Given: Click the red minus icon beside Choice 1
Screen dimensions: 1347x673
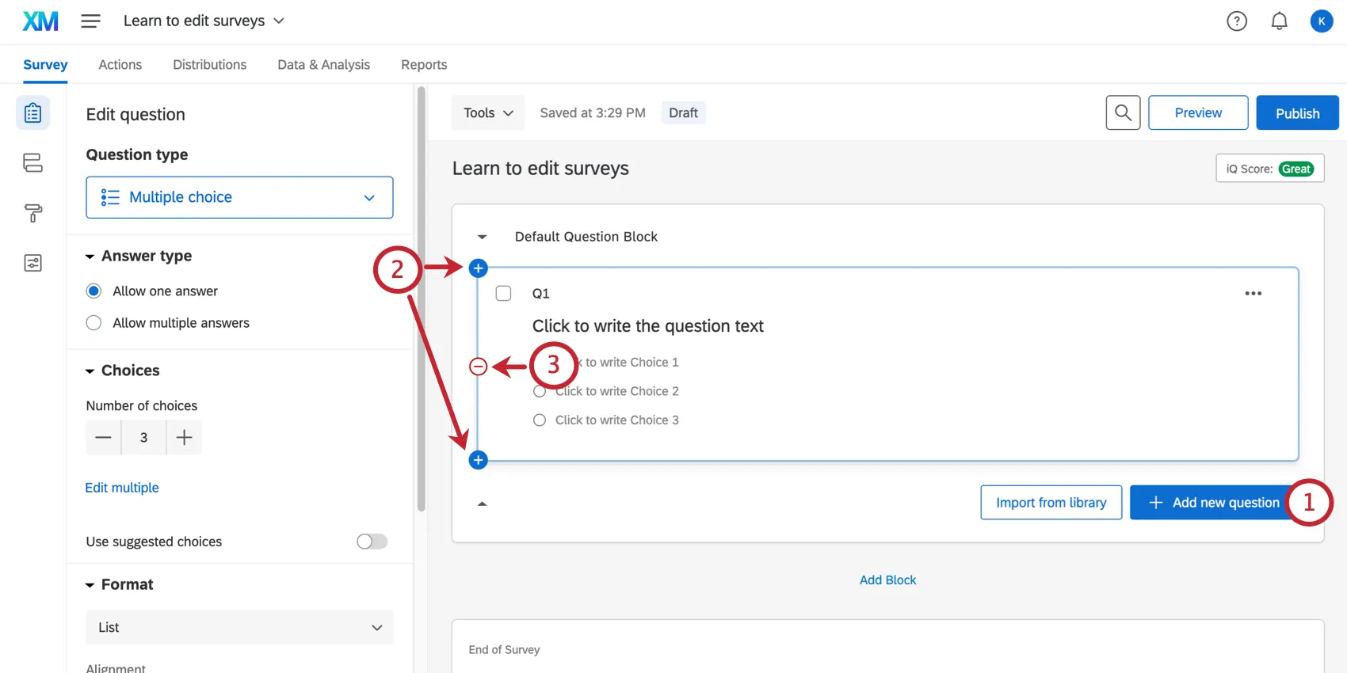Looking at the screenshot, I should coord(478,367).
